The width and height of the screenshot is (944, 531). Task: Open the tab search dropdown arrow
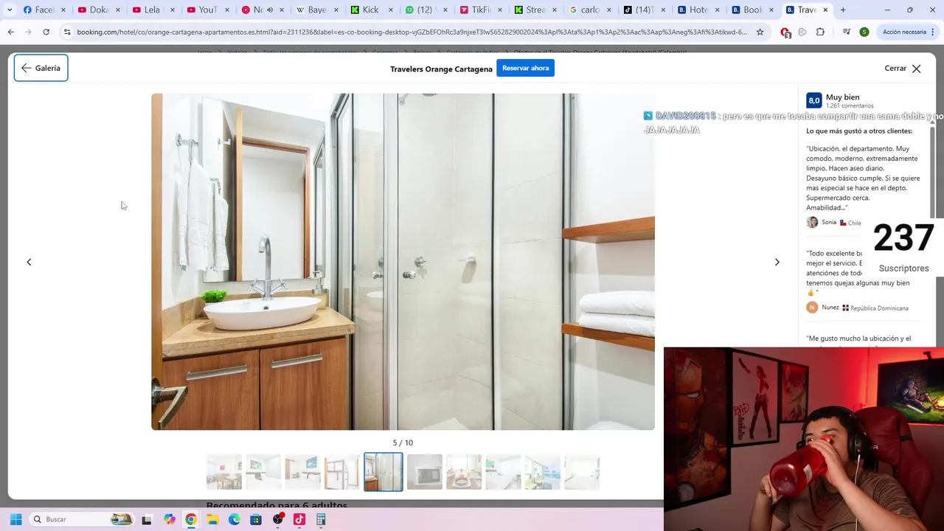[x=10, y=10]
